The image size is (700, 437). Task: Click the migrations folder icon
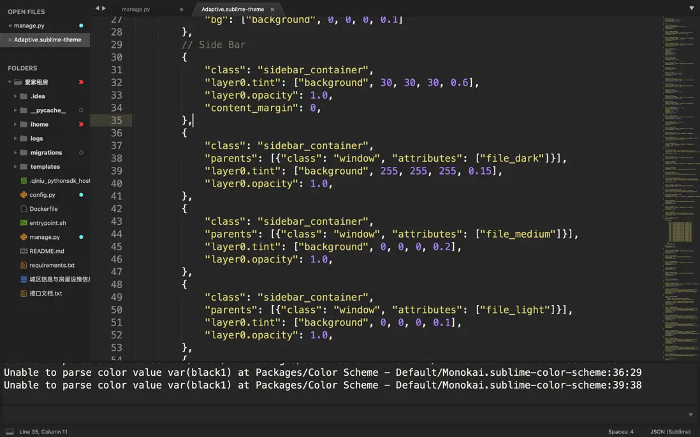[x=24, y=152]
